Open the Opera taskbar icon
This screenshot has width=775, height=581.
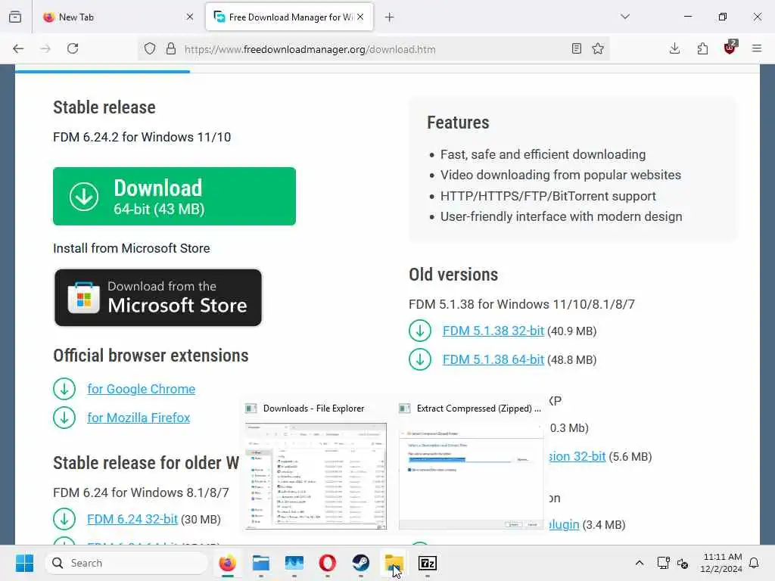pyautogui.click(x=328, y=563)
